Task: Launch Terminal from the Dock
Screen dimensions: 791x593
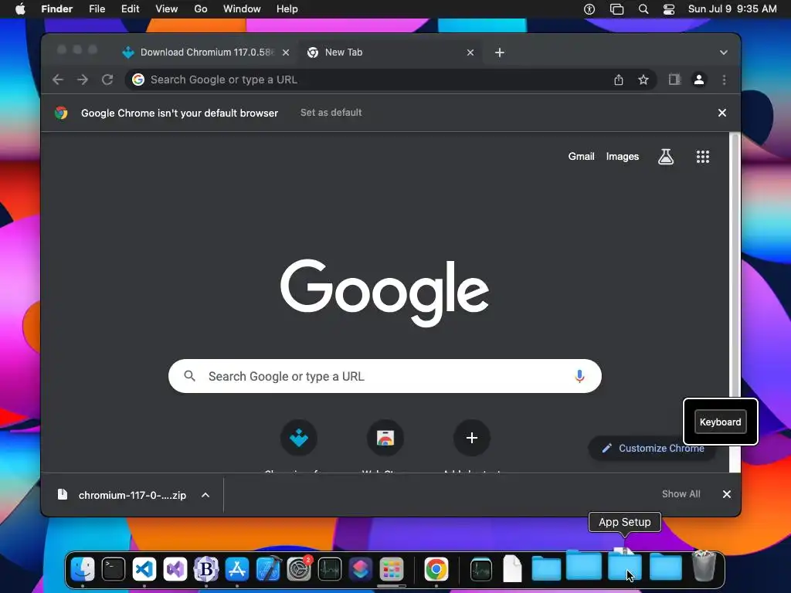Action: pyautogui.click(x=114, y=569)
